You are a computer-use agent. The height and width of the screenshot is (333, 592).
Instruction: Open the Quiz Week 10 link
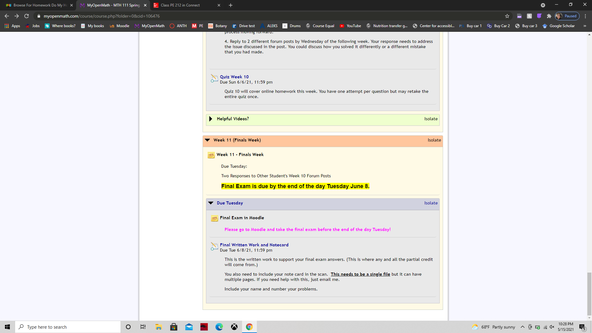(234, 77)
